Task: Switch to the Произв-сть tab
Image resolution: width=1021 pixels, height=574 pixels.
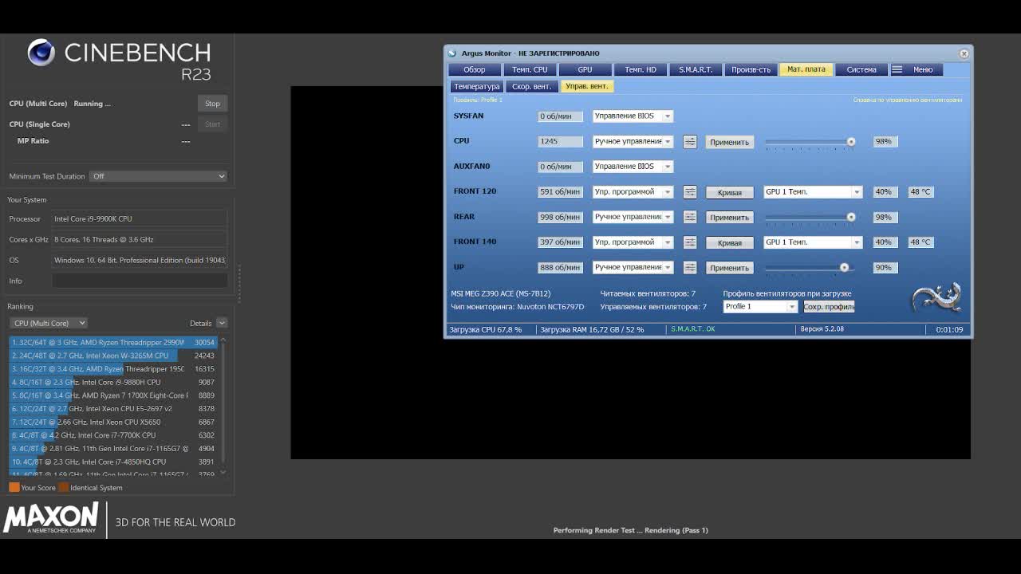Action: (x=751, y=69)
